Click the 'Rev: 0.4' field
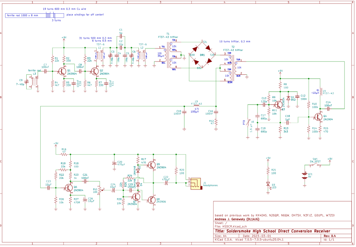Screen dimensions: 356x247 pyautogui.click(x=330, y=236)
